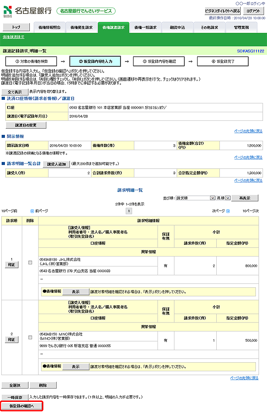
Task: Click screen ID SCKASG11122
Action: [251, 51]
